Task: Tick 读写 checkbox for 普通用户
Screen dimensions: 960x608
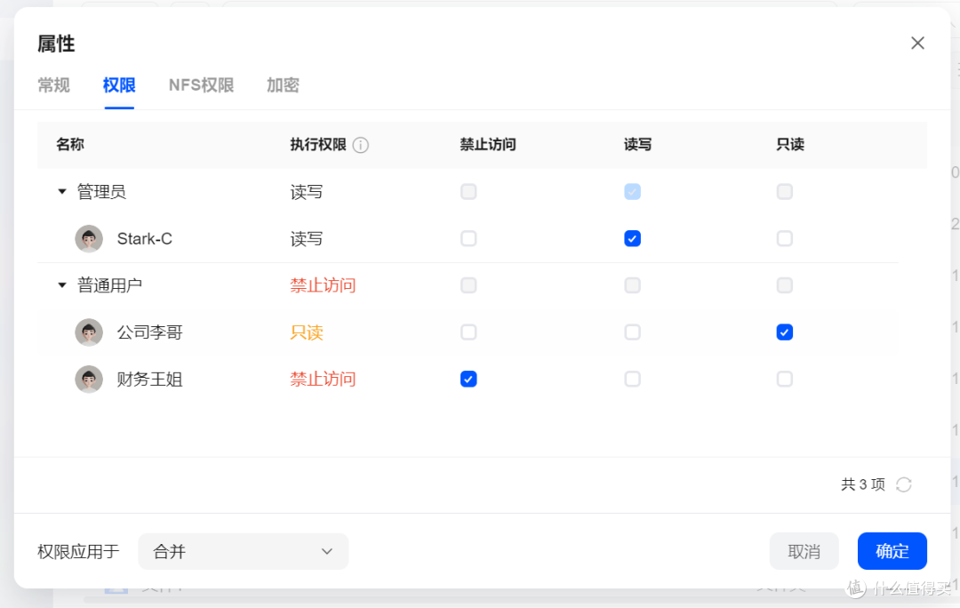Action: [633, 285]
